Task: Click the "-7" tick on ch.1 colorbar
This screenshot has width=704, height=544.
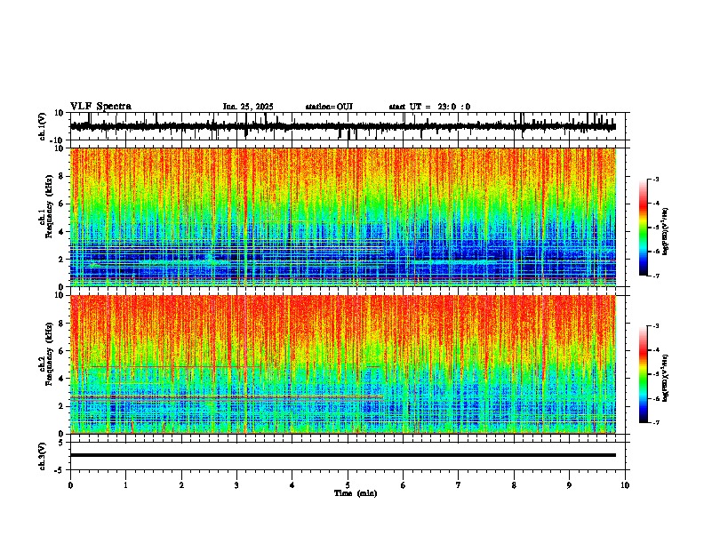Action: coord(655,276)
